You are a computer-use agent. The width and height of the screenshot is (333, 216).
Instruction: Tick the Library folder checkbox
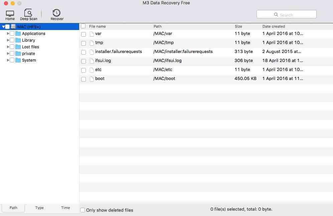12,40
